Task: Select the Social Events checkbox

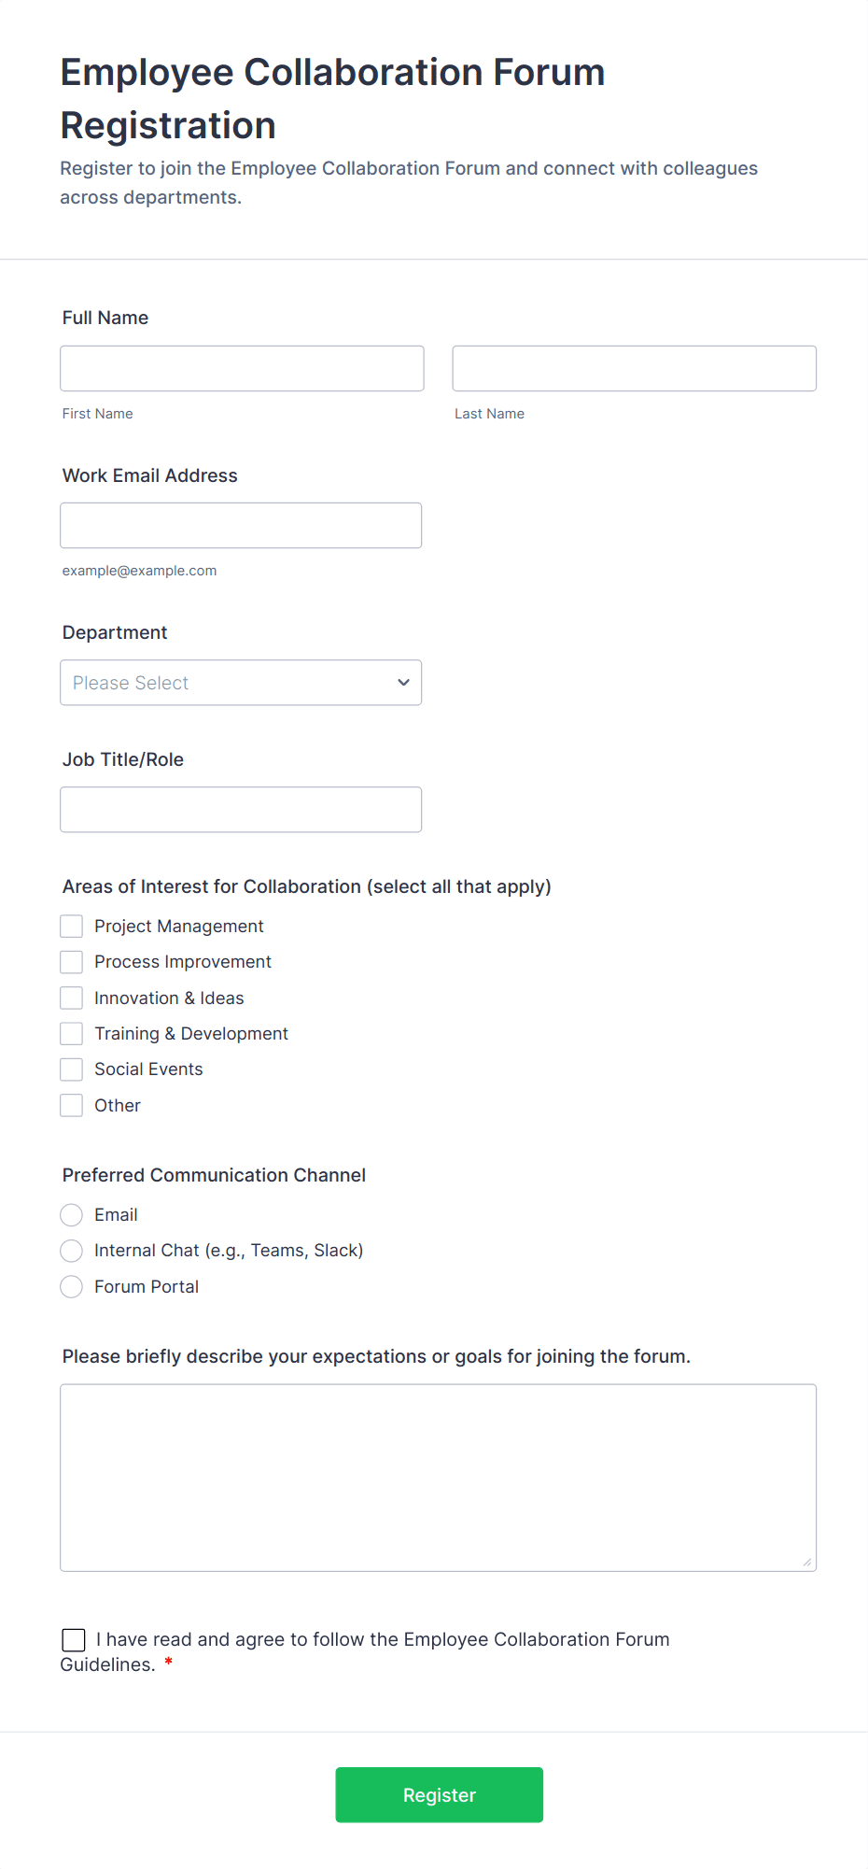Action: (71, 1069)
